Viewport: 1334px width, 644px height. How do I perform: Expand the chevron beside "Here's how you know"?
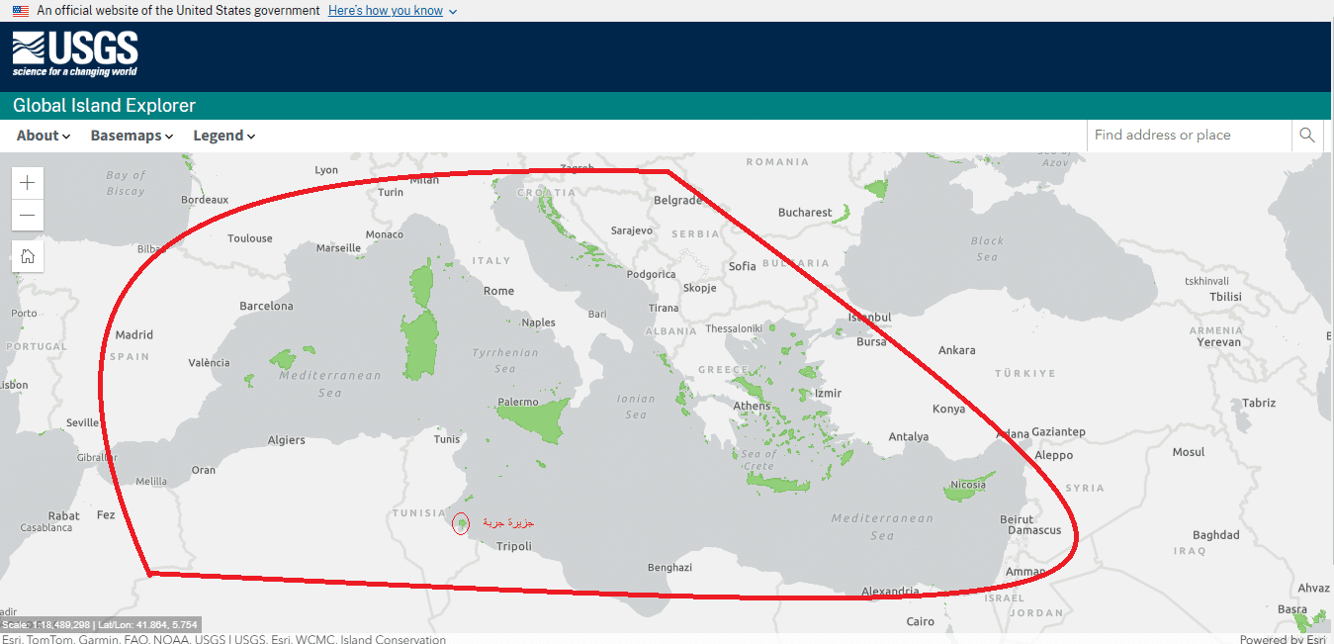tap(453, 11)
